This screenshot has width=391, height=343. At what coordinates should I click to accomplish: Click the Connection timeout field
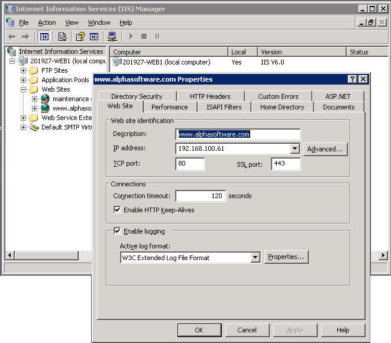pyautogui.click(x=201, y=196)
